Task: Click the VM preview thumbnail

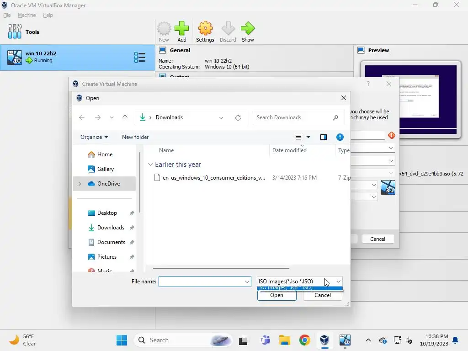Action: 411,99
